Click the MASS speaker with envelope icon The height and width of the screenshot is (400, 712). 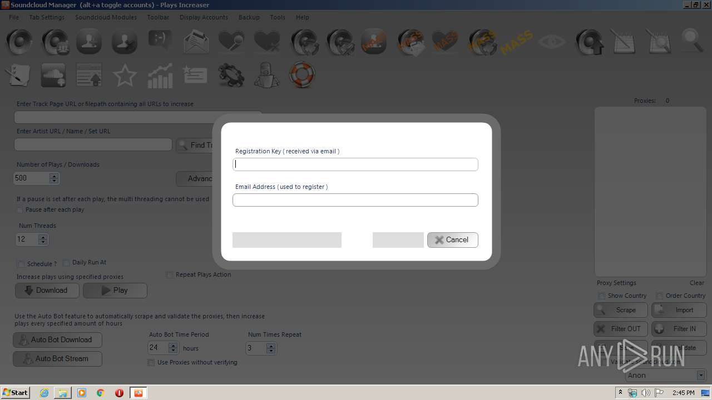tap(411, 42)
